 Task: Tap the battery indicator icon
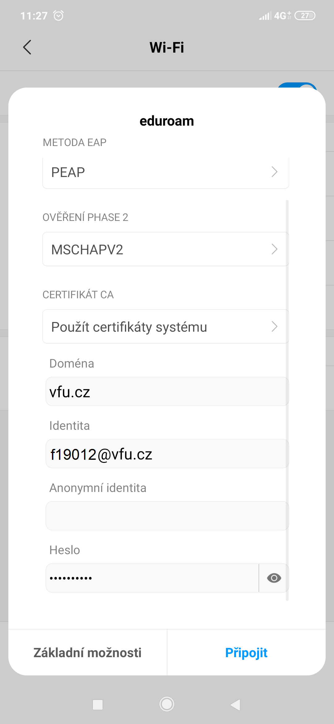(305, 15)
